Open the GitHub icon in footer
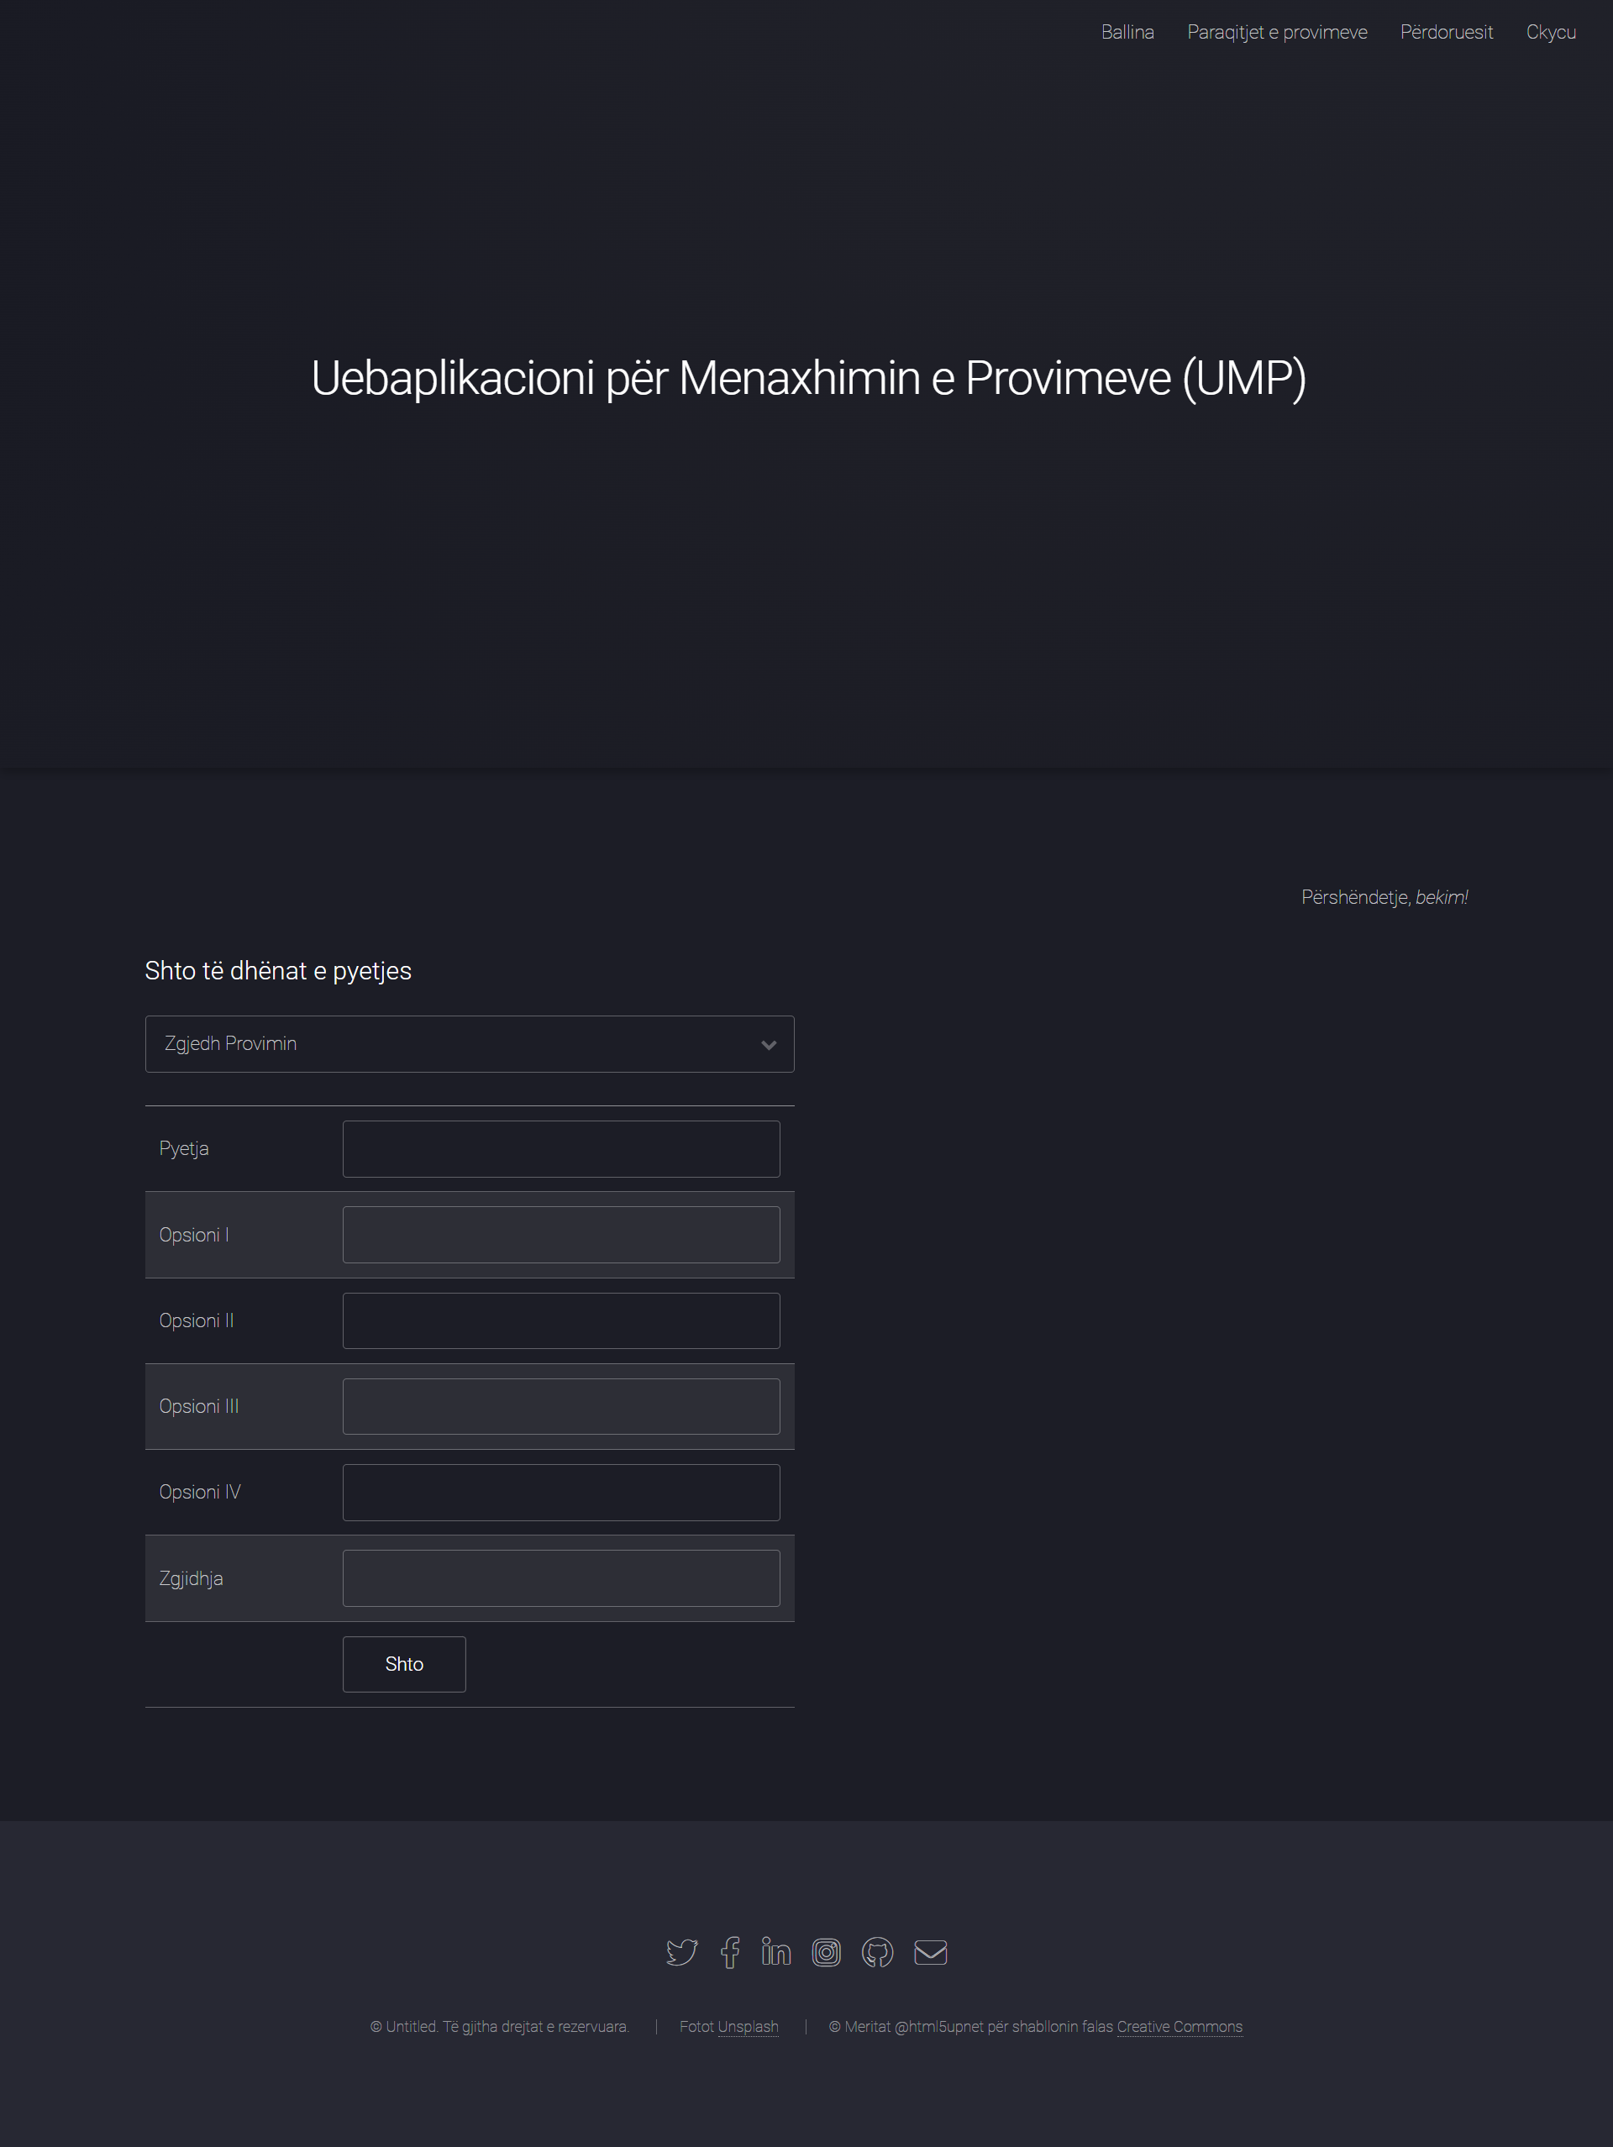 coord(878,1952)
